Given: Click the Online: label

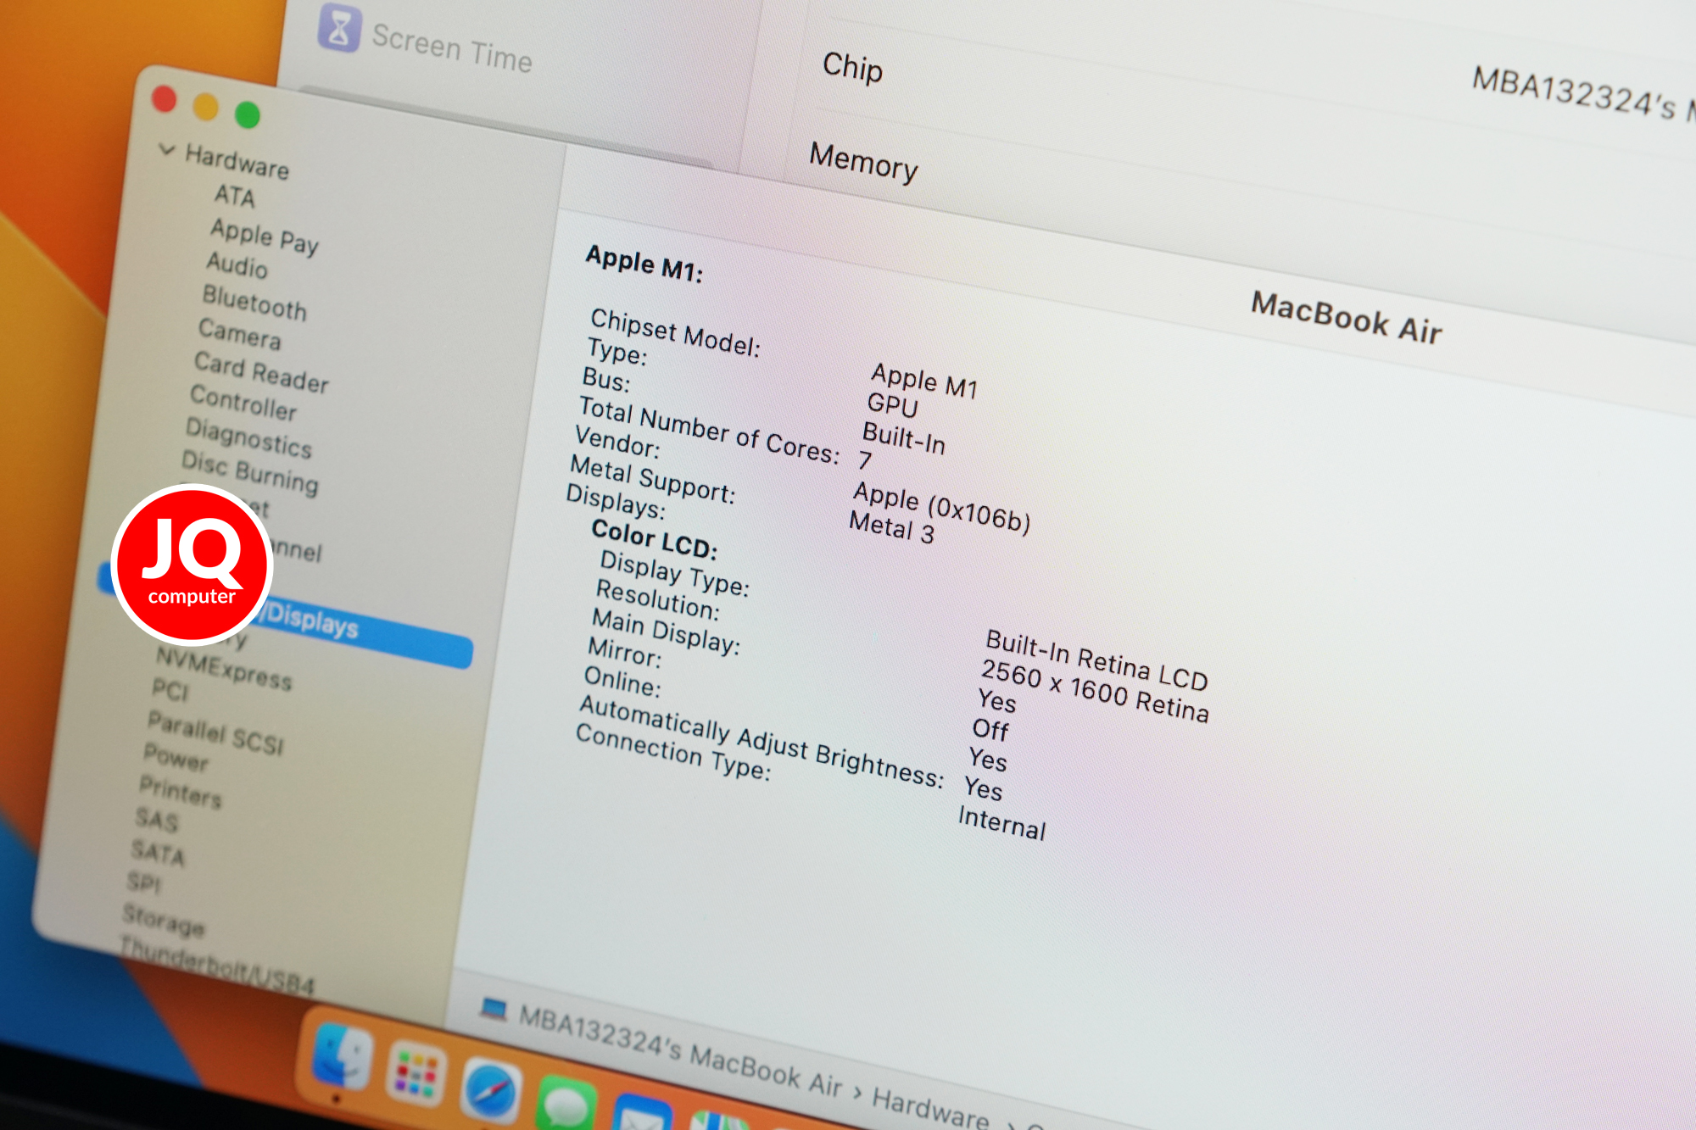Looking at the screenshot, I should (622, 681).
